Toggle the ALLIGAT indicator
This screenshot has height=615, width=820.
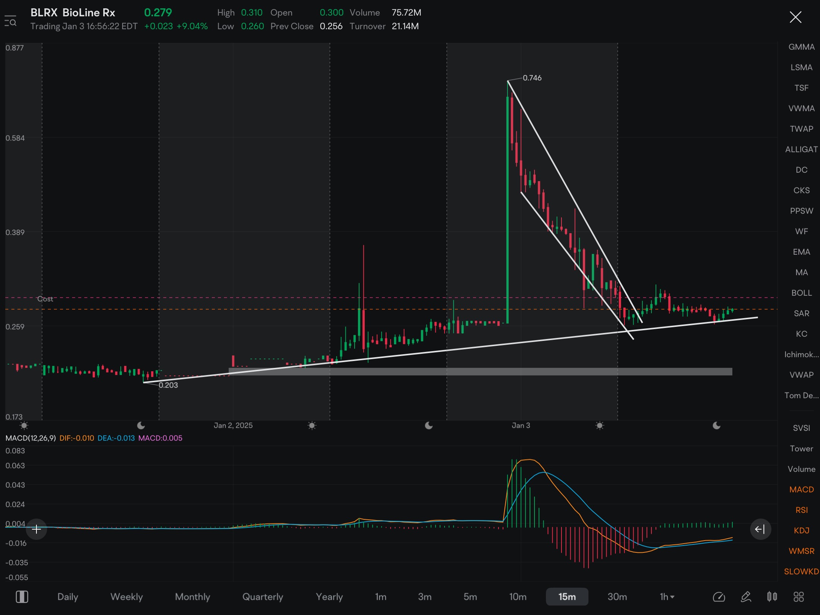pos(801,150)
